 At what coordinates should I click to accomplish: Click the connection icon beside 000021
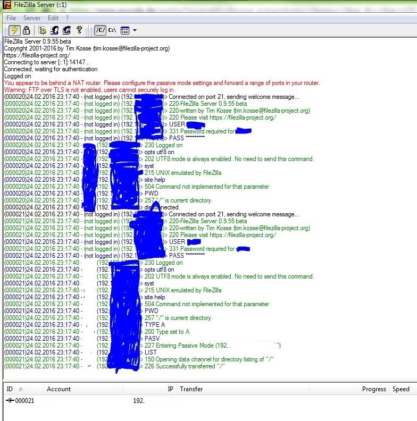point(10,401)
